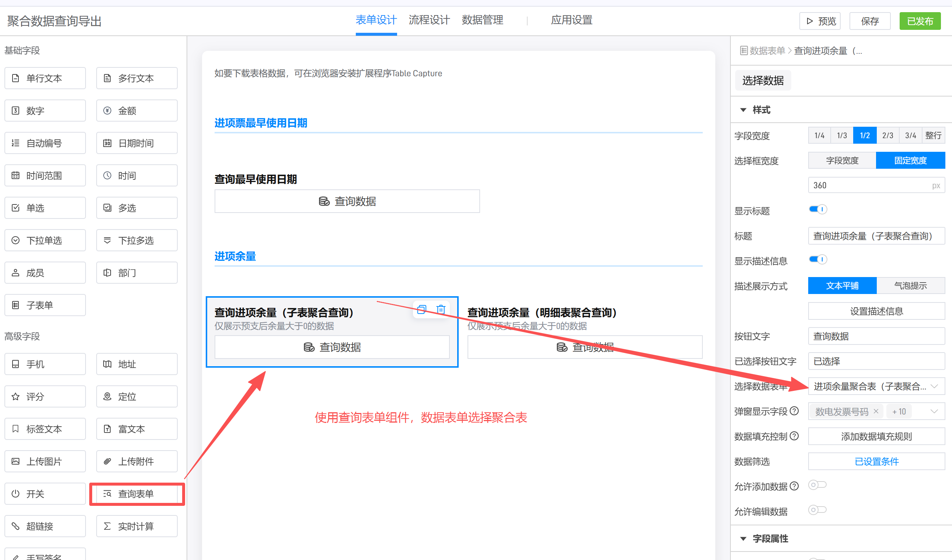Collapse the 字段属性 section
The height and width of the screenshot is (560, 952).
coord(743,539)
